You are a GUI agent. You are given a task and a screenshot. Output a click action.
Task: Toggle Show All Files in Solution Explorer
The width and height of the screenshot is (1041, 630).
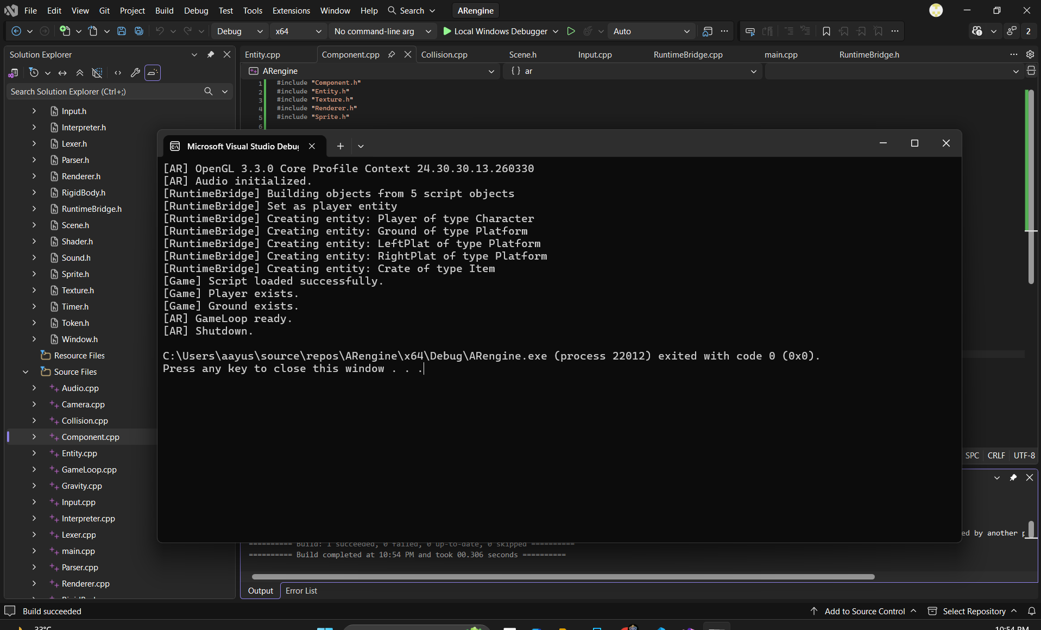97,73
